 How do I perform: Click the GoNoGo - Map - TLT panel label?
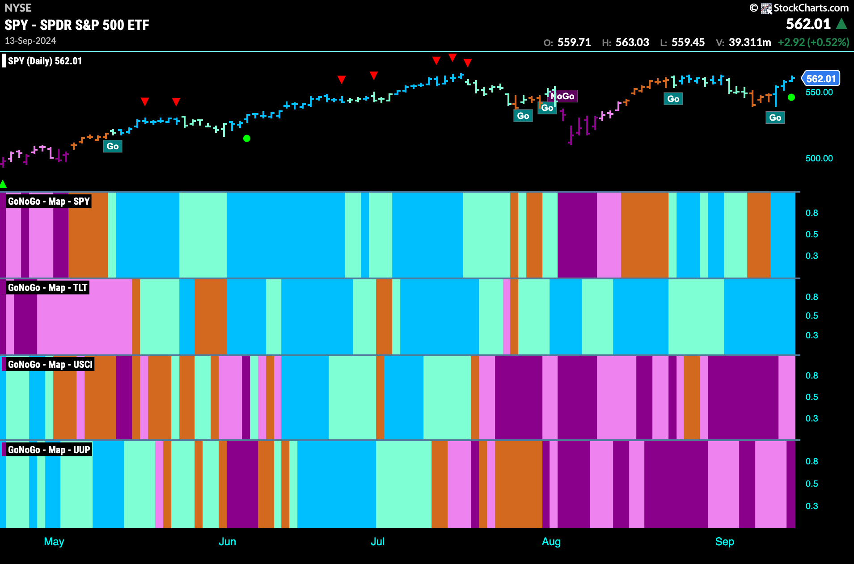(47, 288)
